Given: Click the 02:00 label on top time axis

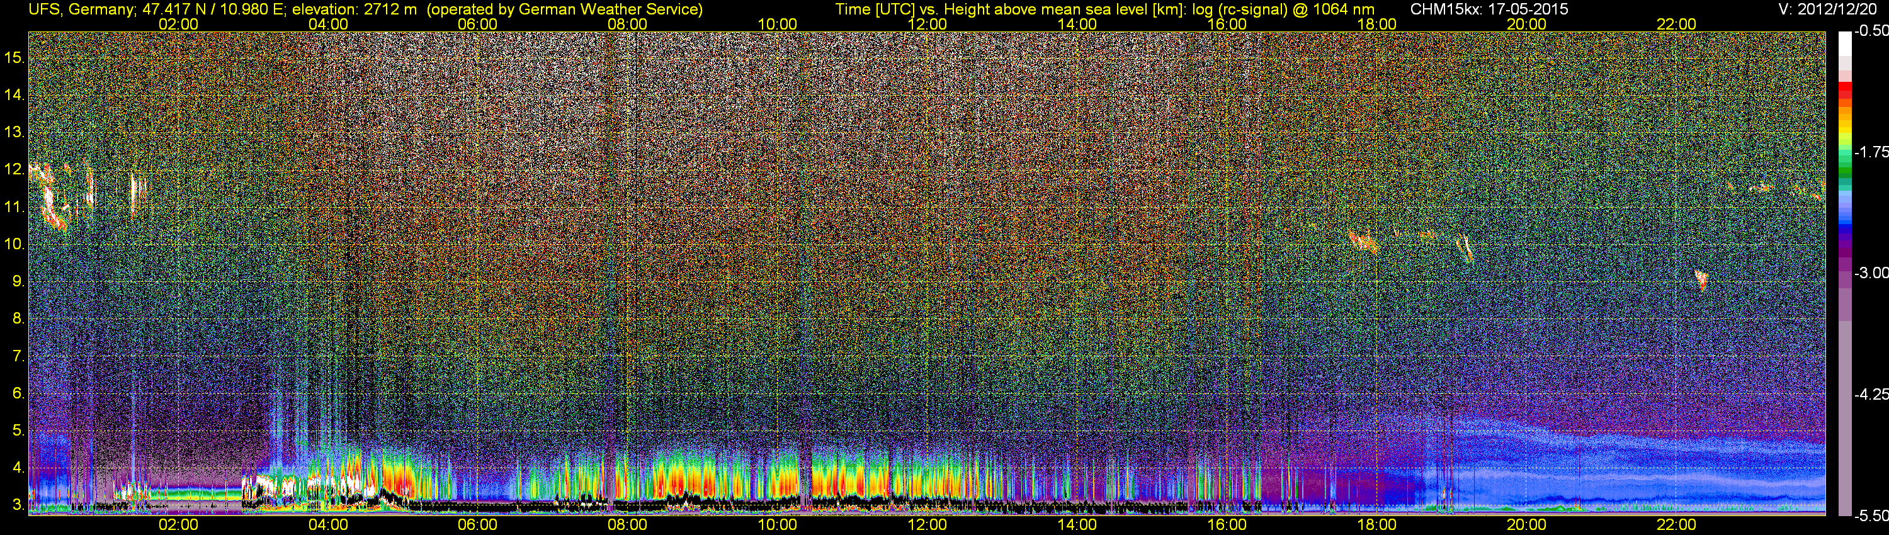Looking at the screenshot, I should (x=178, y=24).
